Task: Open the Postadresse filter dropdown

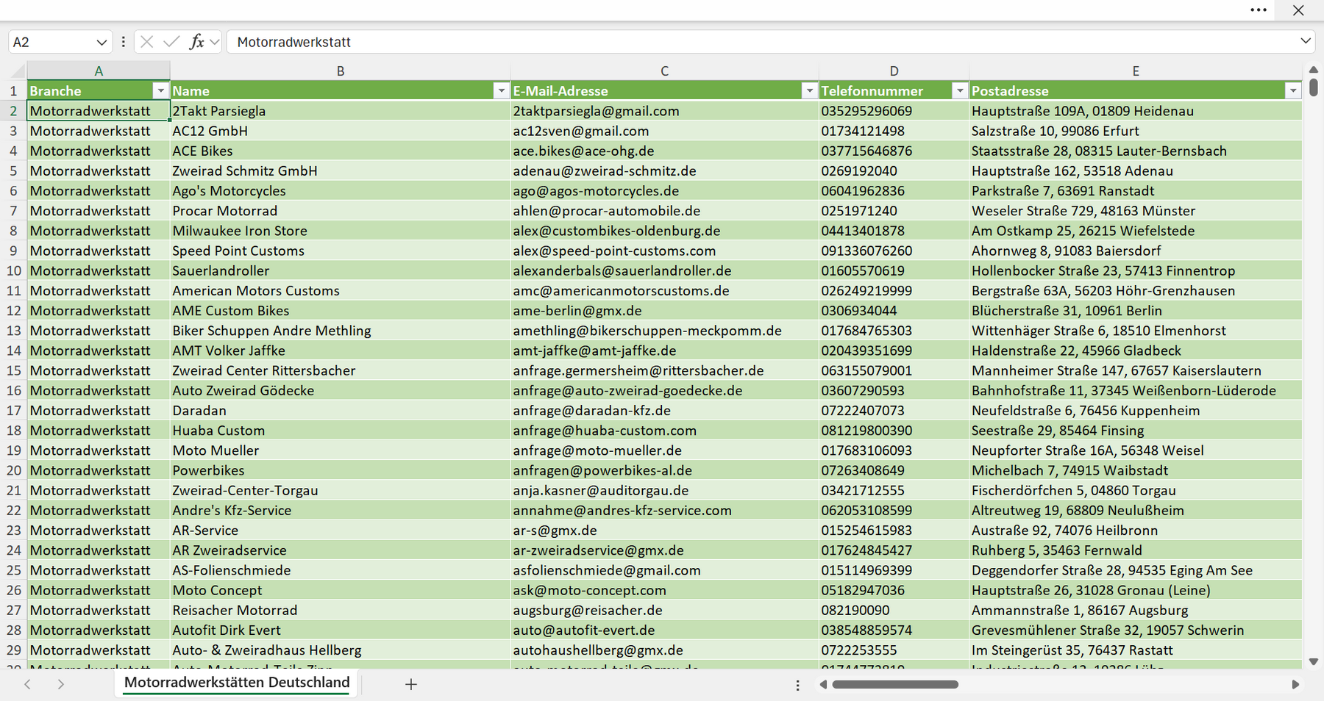Action: (x=1292, y=90)
